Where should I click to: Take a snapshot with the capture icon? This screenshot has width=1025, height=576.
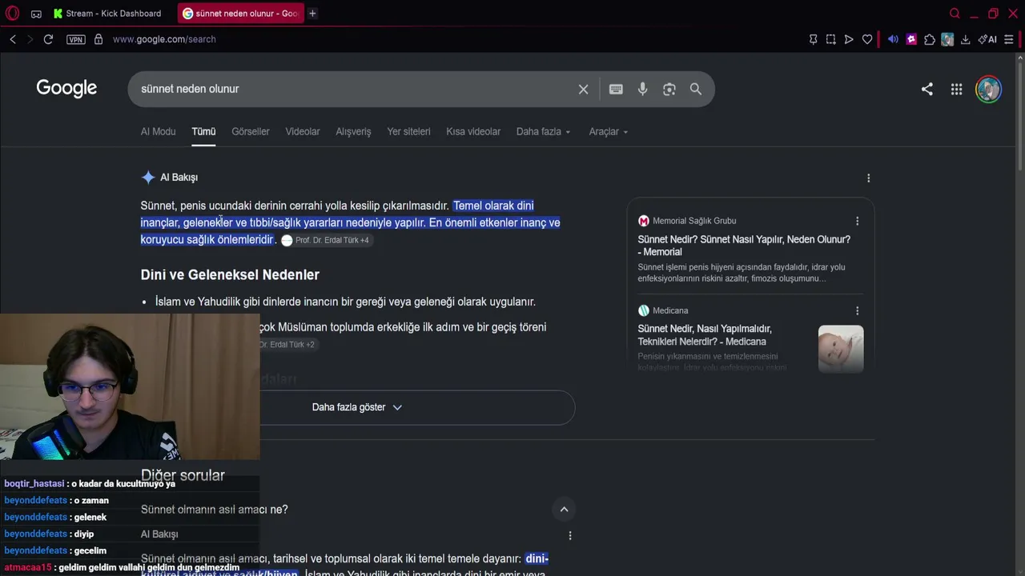coord(830,39)
